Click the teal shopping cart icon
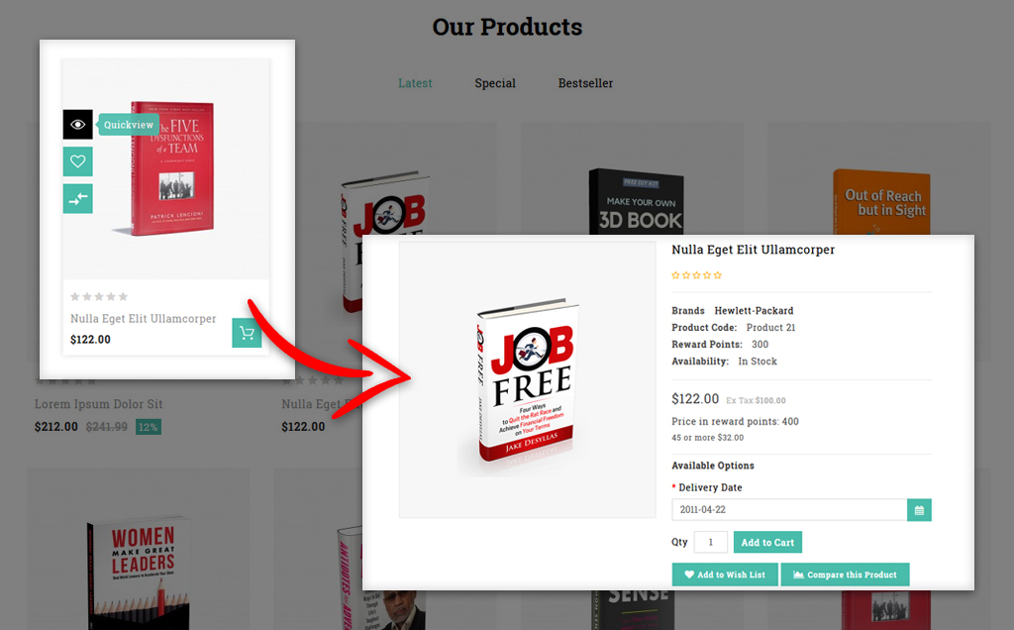 [x=247, y=333]
